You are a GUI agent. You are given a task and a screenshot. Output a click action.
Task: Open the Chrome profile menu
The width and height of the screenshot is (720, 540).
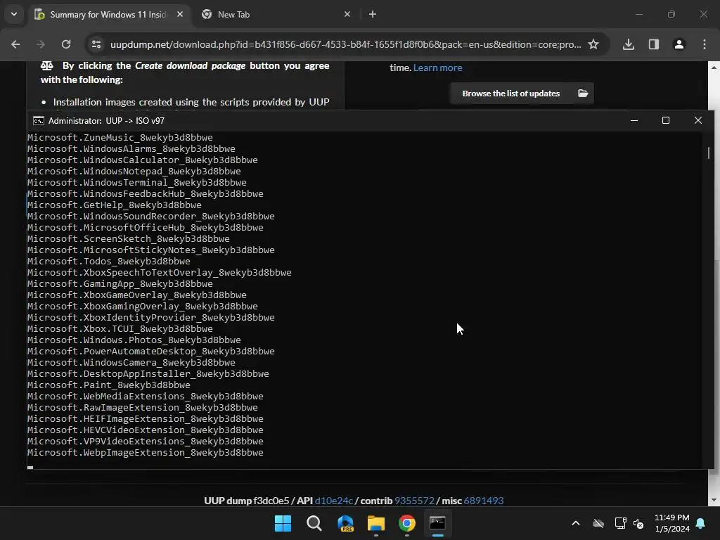point(679,44)
